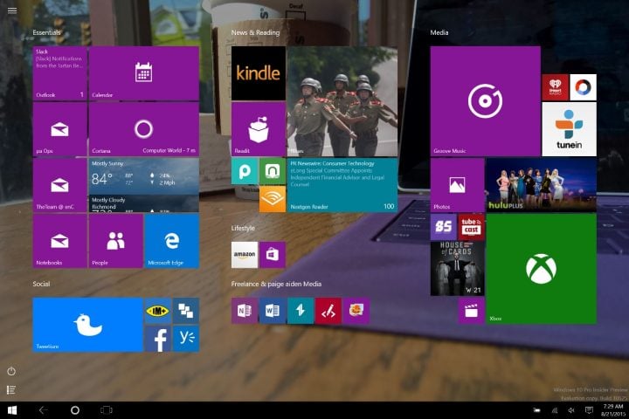The width and height of the screenshot is (629, 419).
Task: Open the pa Ops mail tile
Action: click(59, 129)
